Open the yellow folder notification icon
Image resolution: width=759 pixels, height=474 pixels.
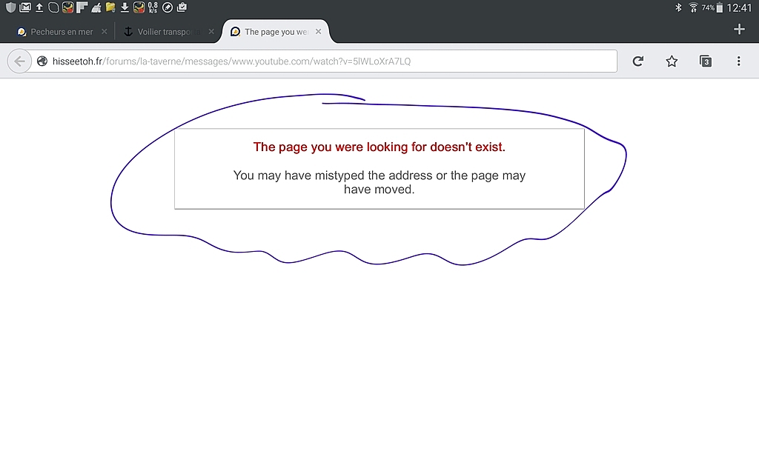(110, 7)
